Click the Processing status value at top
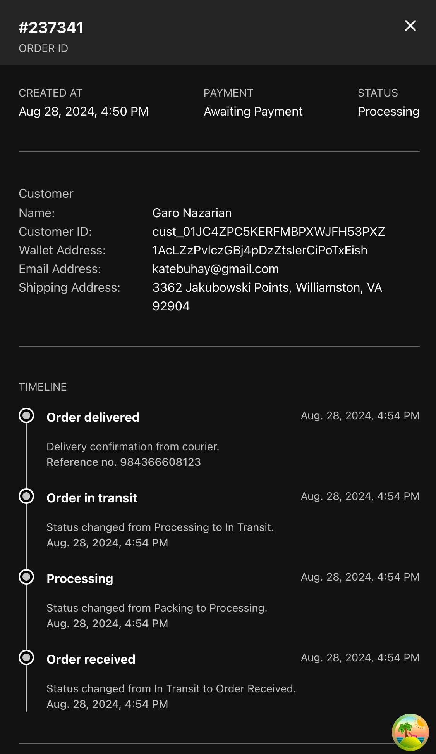This screenshot has height=754, width=436. tap(388, 112)
